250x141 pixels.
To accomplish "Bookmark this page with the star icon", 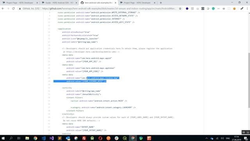I will [x=180, y=9].
